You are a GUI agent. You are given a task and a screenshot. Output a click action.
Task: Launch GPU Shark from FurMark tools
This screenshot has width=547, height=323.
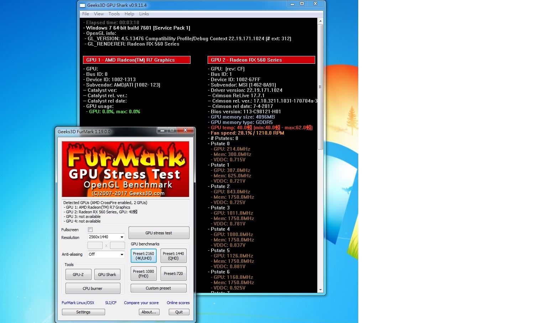(x=107, y=275)
